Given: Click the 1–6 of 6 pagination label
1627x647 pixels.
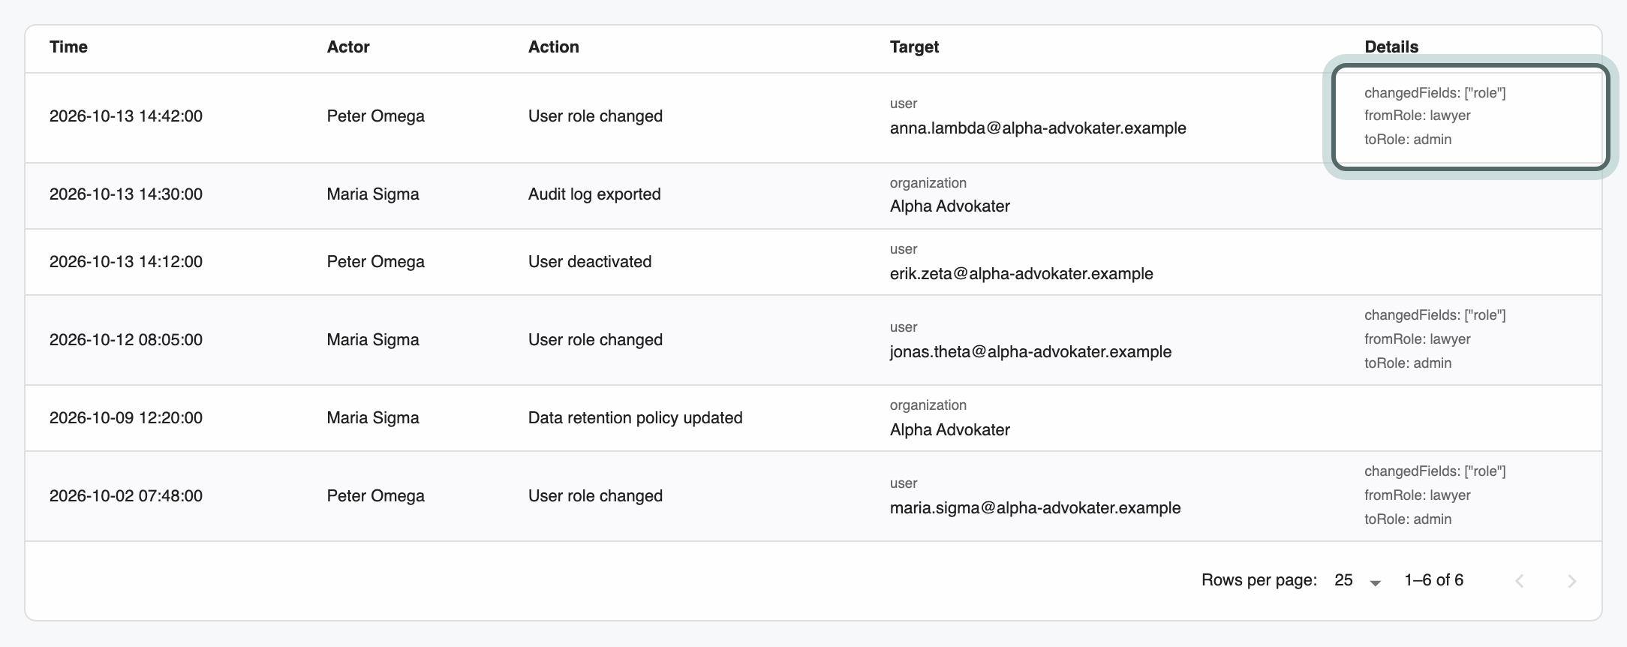Looking at the screenshot, I should click(x=1434, y=580).
